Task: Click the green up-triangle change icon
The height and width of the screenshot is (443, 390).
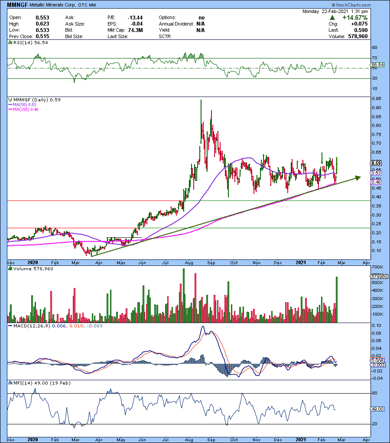Action: (x=332, y=17)
